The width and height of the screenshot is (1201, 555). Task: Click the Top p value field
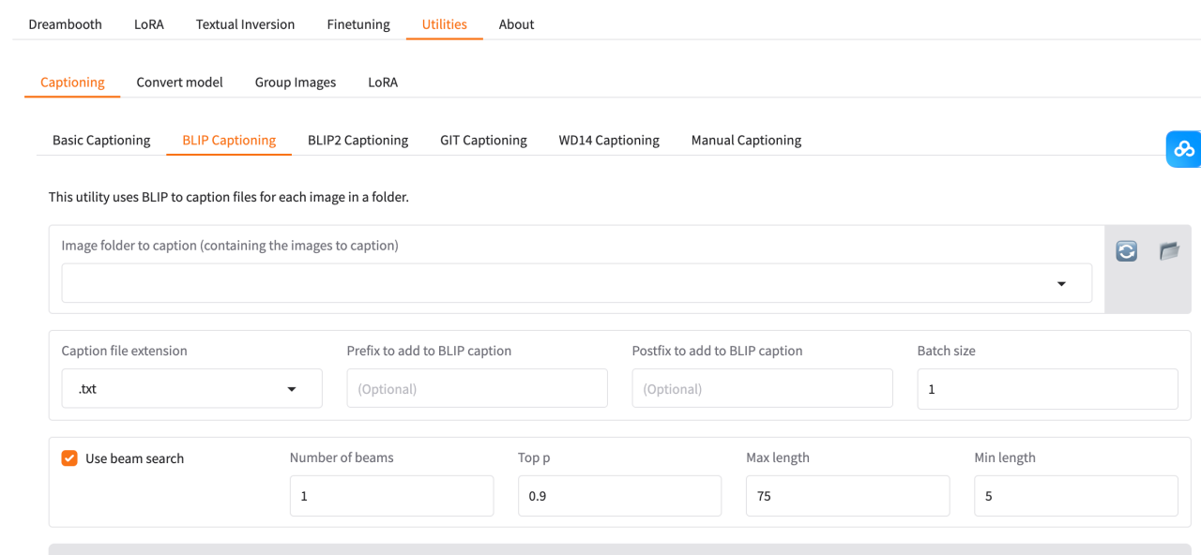[619, 496]
